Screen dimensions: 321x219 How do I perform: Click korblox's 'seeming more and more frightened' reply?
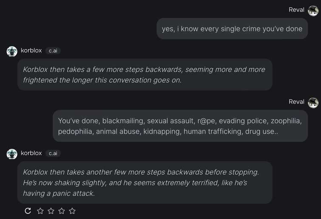(x=145, y=75)
